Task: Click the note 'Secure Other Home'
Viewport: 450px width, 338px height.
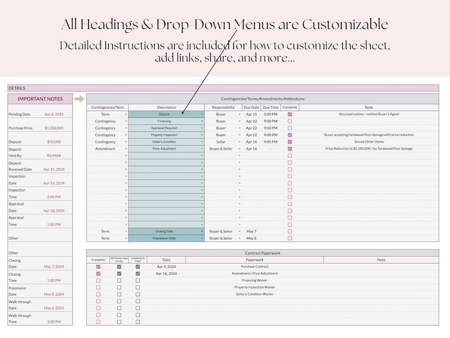Action: [369, 142]
